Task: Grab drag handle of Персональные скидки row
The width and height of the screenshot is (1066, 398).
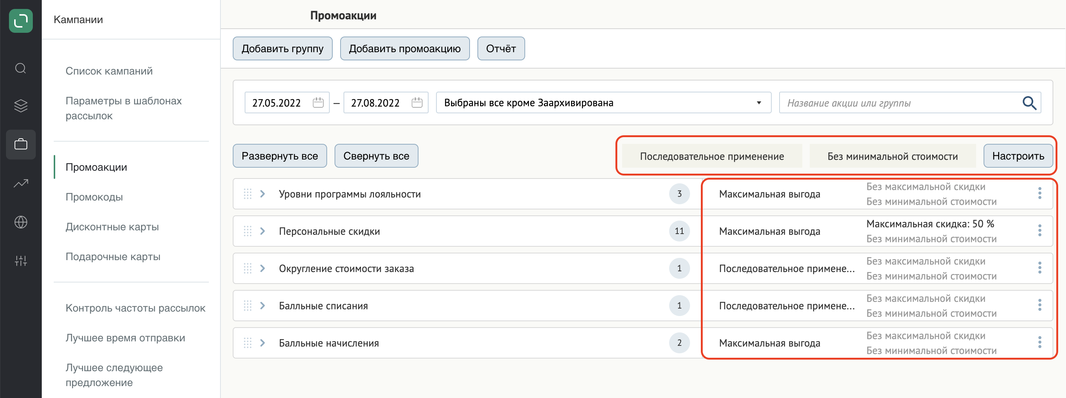Action: coord(247,231)
